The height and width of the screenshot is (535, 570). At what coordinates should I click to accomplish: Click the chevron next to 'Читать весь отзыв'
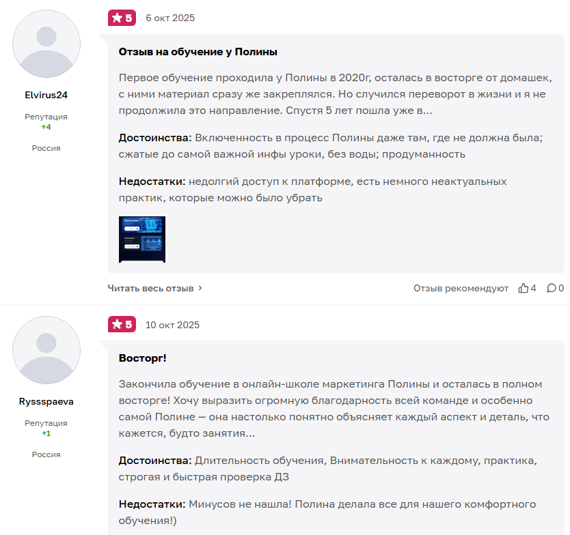point(199,288)
